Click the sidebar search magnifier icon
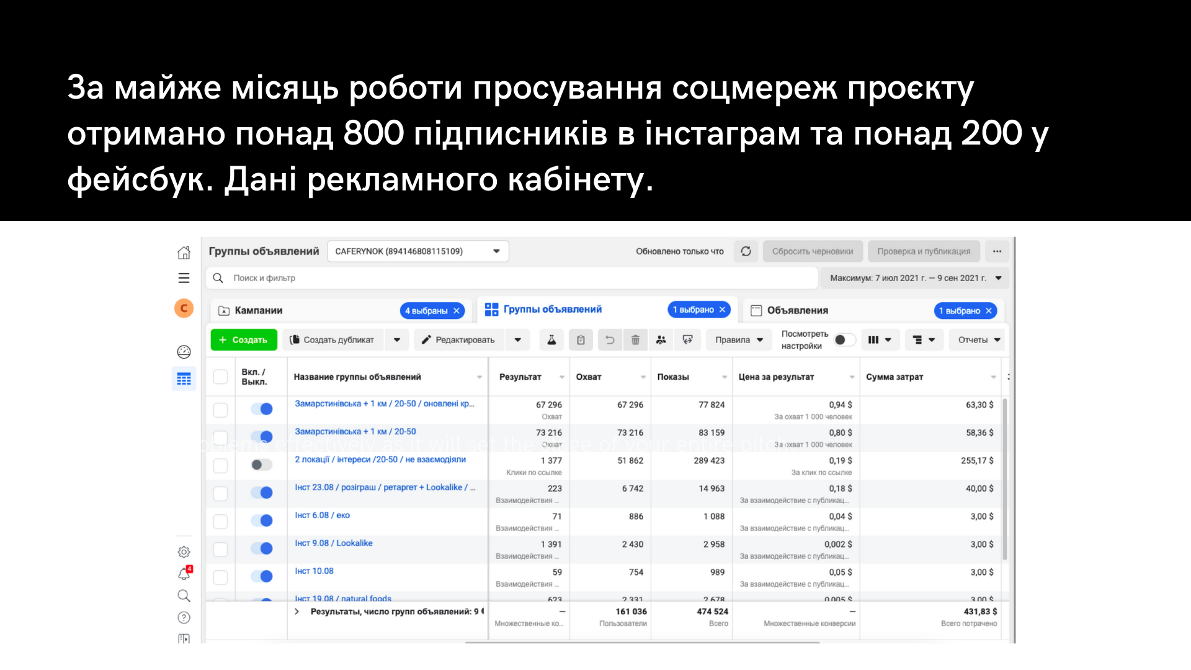1191x670 pixels. pyautogui.click(x=184, y=596)
